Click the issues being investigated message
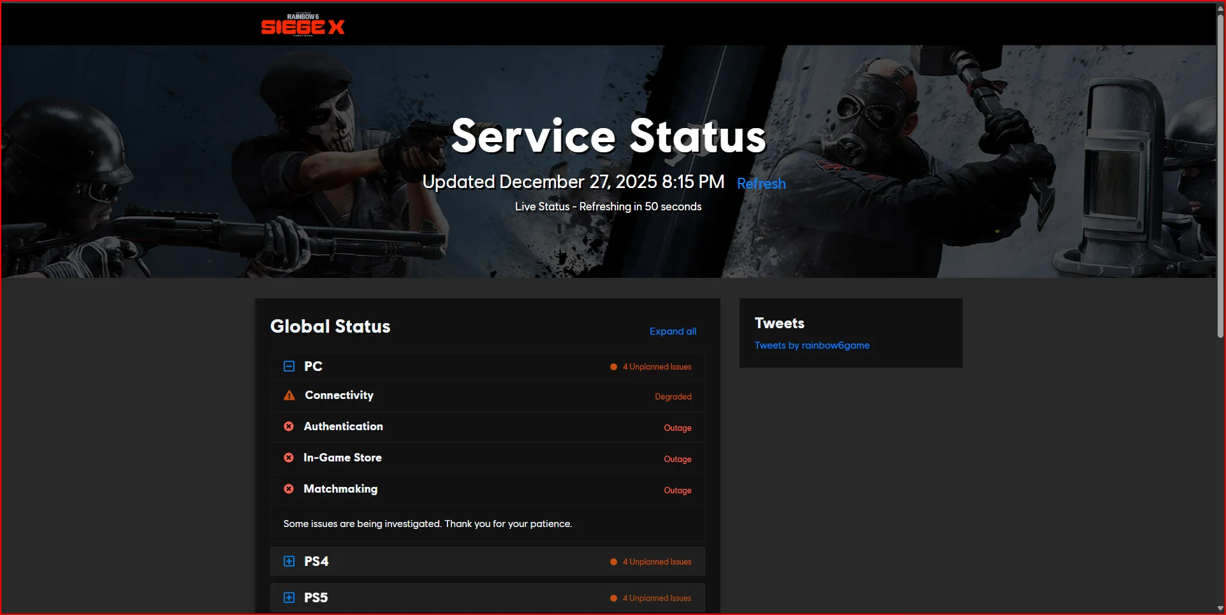Screen dimensions: 1226x615 coord(428,524)
